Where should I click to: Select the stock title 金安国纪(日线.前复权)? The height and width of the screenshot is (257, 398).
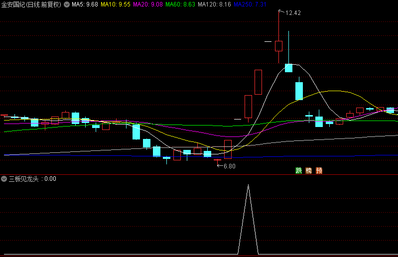(x=31, y=4)
